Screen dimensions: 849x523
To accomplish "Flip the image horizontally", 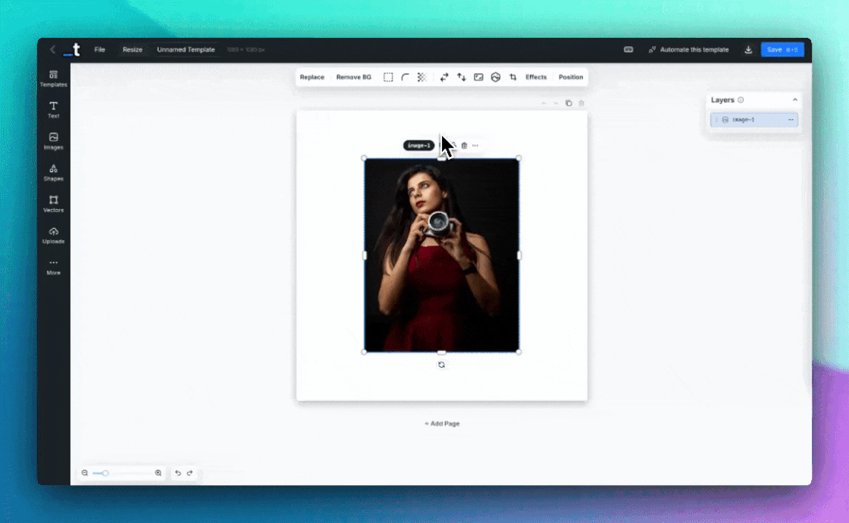I will tap(444, 77).
